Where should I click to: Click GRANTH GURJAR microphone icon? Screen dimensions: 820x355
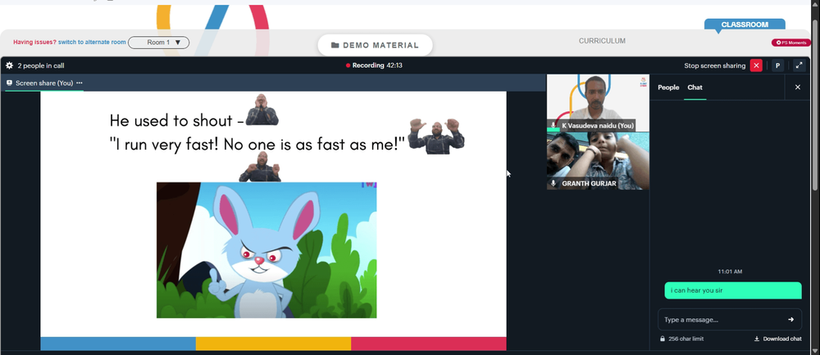(x=553, y=183)
